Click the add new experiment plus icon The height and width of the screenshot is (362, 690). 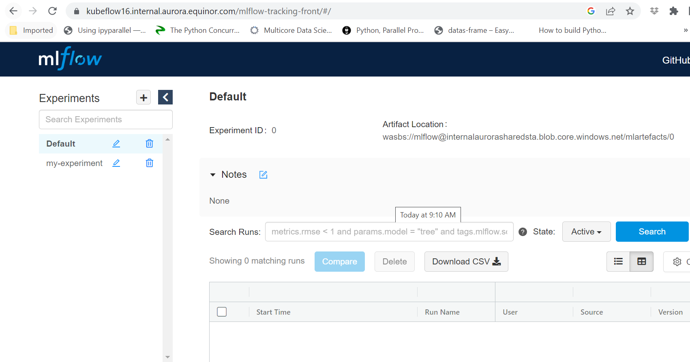pyautogui.click(x=144, y=98)
